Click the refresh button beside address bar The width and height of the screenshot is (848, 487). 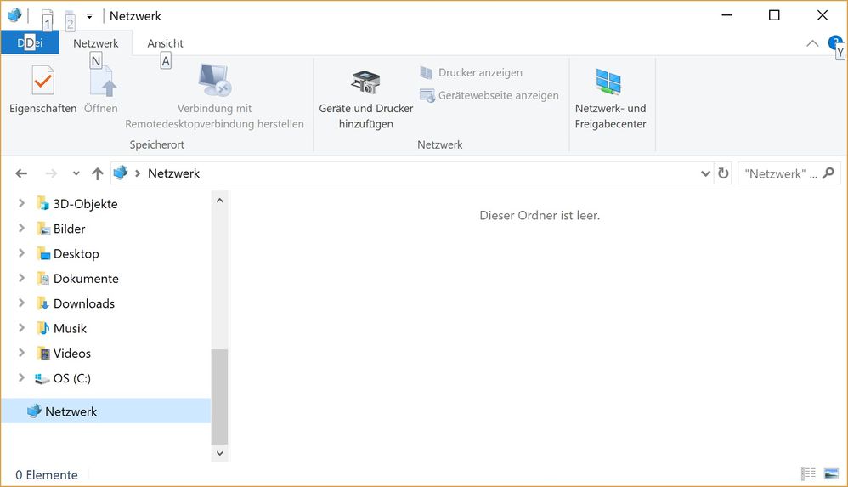723,173
